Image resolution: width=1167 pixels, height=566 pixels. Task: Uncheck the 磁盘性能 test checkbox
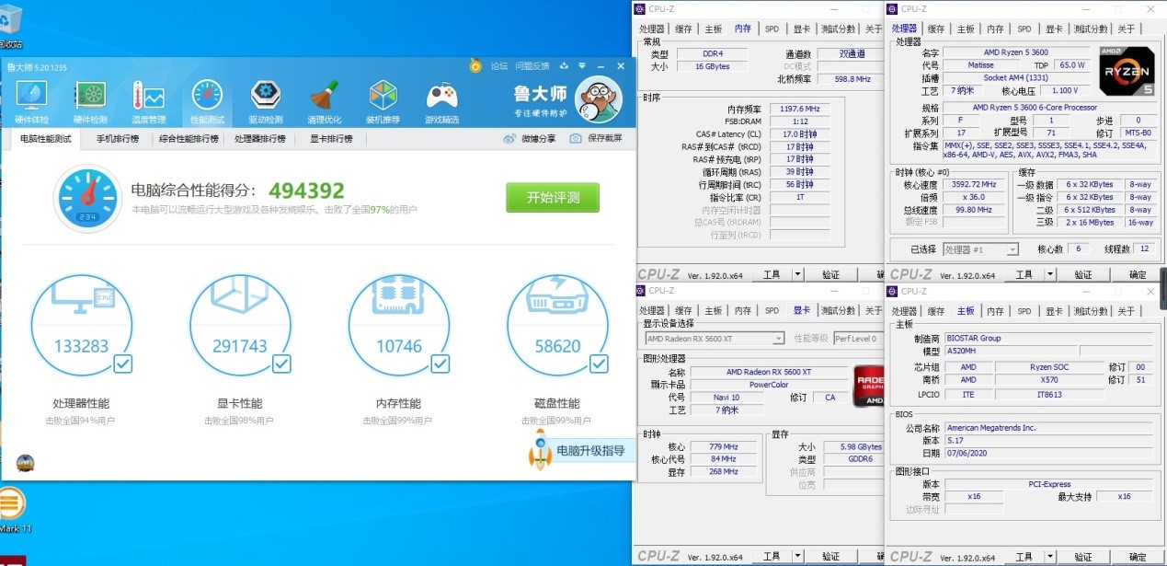pyautogui.click(x=599, y=364)
